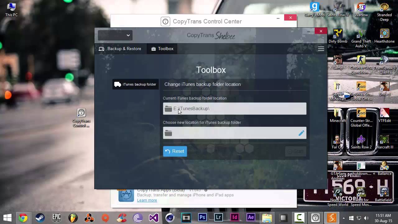Open Samp desktop shortcut
The image size is (398, 224).
tap(338, 63)
